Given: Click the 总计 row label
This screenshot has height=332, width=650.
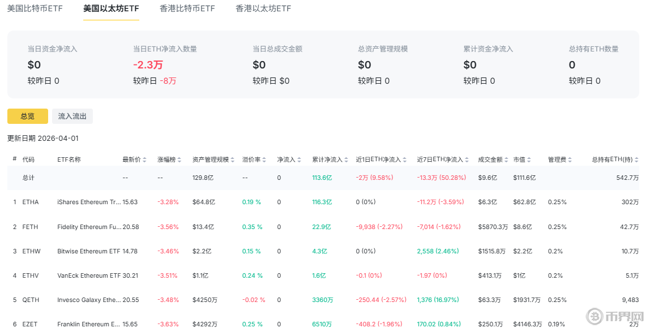Looking at the screenshot, I should point(28,178).
